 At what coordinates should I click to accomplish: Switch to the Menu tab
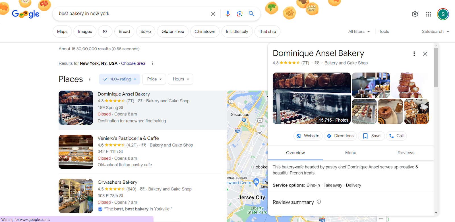point(351,153)
